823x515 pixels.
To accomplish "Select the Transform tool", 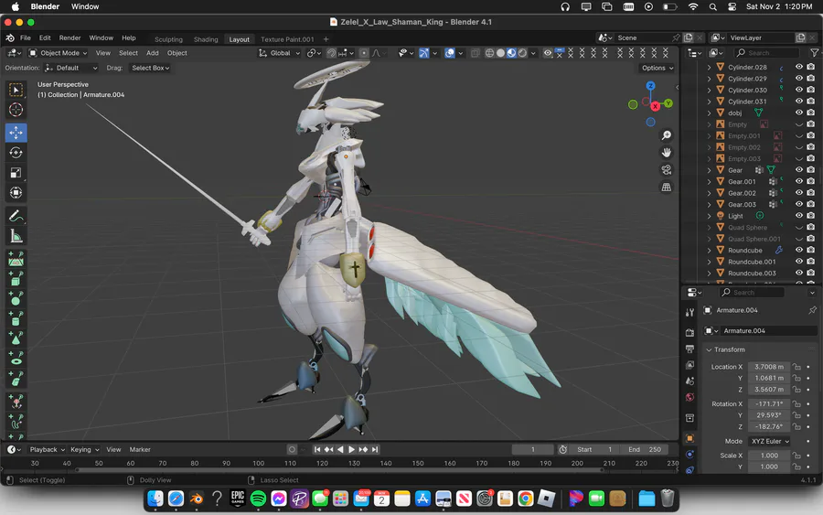I will (16, 193).
